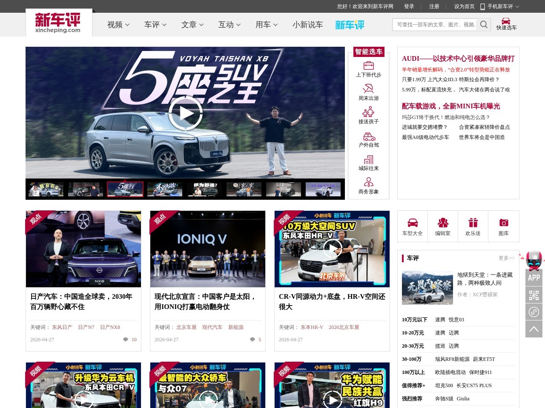
Task: Open 车型大全 car icon
Action: click(413, 223)
